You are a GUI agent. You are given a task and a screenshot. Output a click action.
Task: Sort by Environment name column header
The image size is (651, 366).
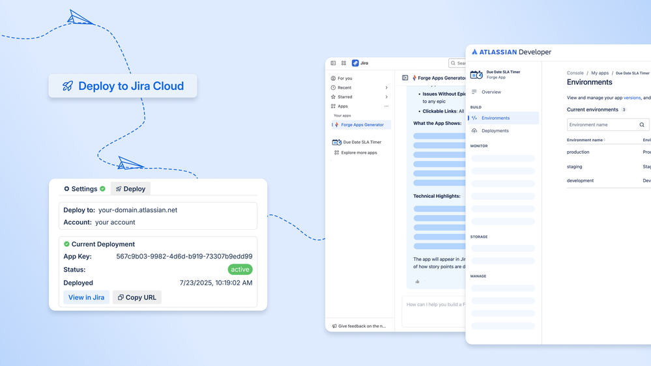(586, 140)
